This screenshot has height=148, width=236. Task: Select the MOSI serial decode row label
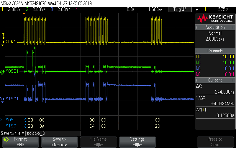(x=11, y=120)
